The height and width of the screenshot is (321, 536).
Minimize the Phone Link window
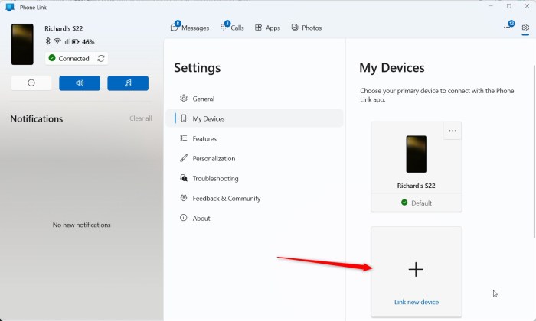point(491,6)
